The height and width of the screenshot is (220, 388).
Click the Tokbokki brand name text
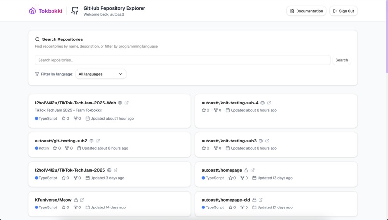(x=51, y=11)
